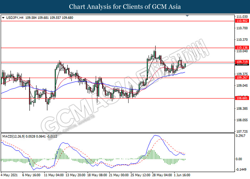Click the chart shift marker at top
250x179 pixels.
tap(187, 16)
